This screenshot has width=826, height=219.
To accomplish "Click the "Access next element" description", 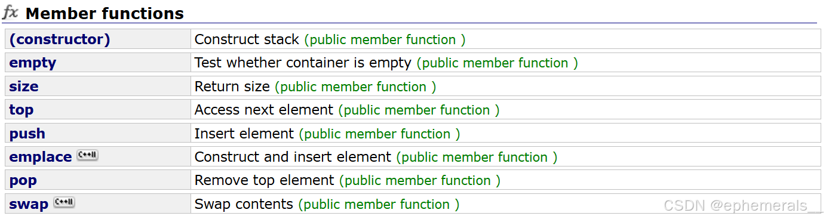I will tap(264, 110).
